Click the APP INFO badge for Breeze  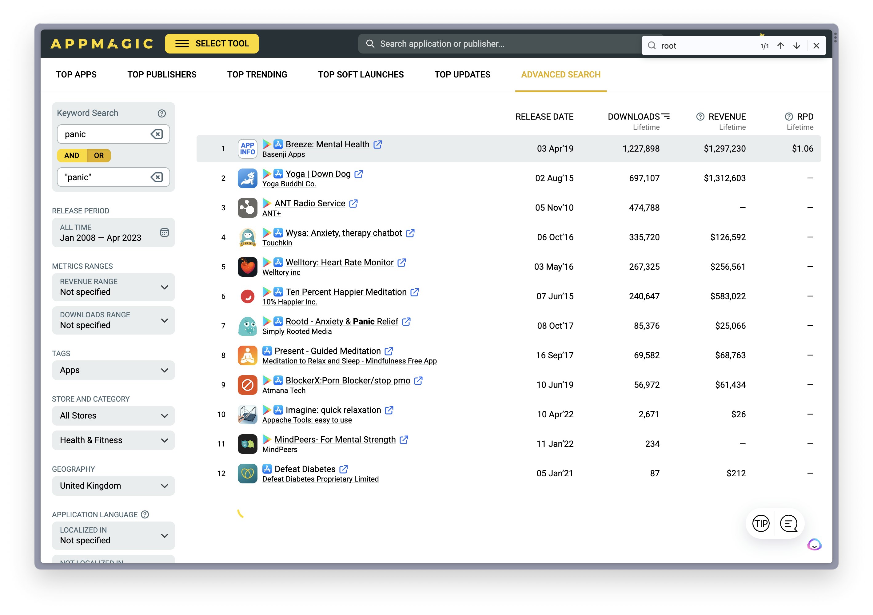click(x=248, y=149)
